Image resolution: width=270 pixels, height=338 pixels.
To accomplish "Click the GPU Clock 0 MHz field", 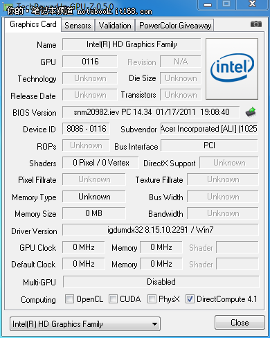I will tap(84, 247).
